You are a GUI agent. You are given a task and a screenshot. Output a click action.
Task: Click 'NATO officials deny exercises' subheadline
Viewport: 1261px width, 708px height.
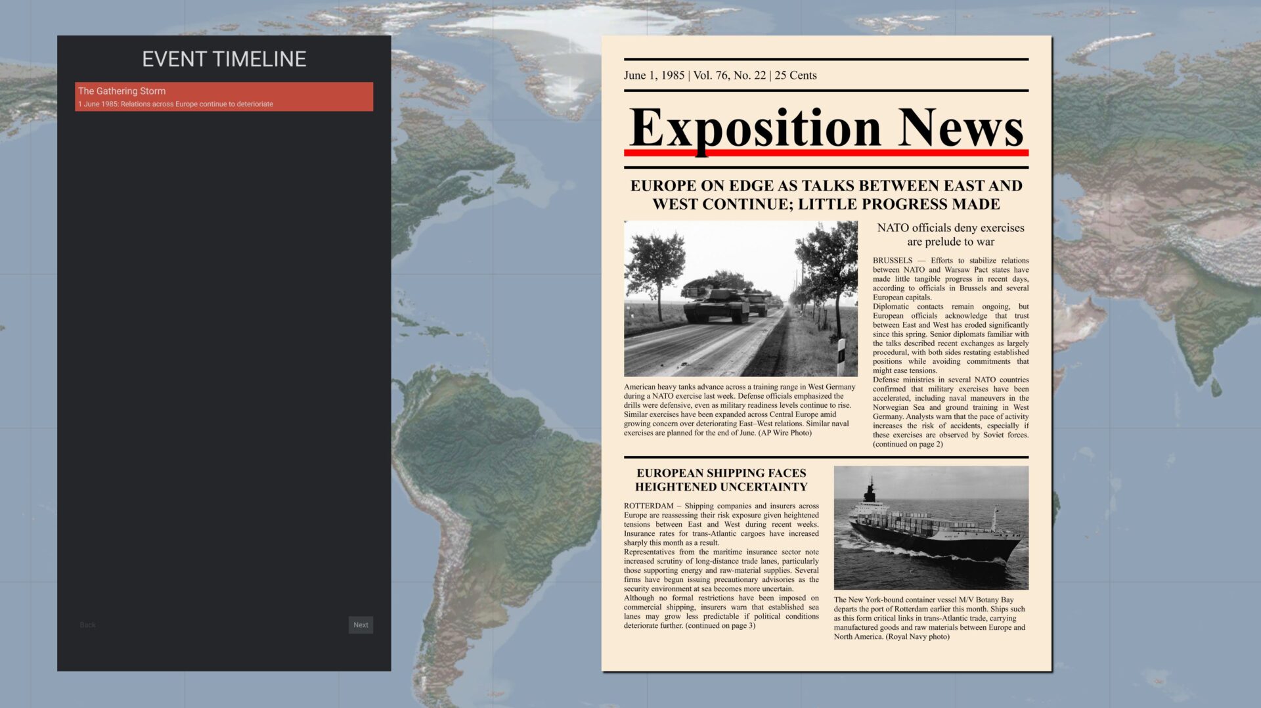coord(950,234)
